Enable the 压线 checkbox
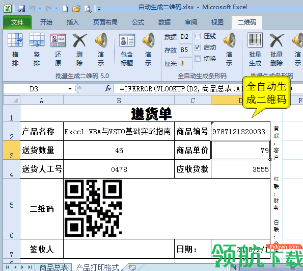The height and width of the screenshot is (271, 303). point(197,36)
